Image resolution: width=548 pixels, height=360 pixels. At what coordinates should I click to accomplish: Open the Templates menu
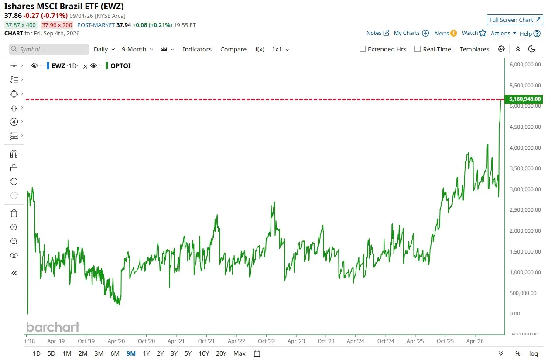[474, 49]
